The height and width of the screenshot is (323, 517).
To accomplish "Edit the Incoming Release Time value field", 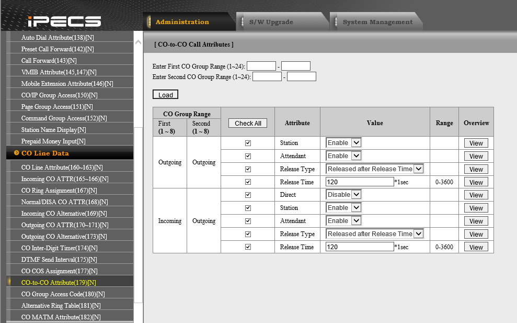I will click(x=359, y=247).
